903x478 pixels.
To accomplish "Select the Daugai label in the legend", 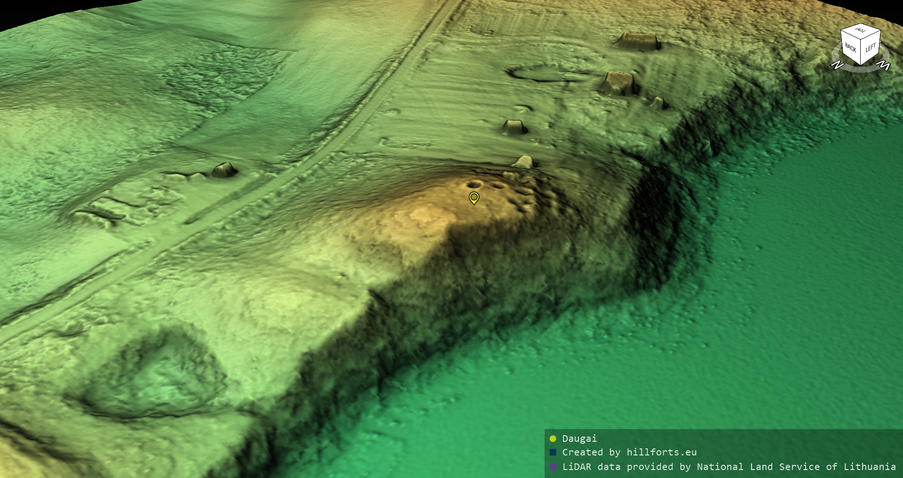I will point(579,439).
